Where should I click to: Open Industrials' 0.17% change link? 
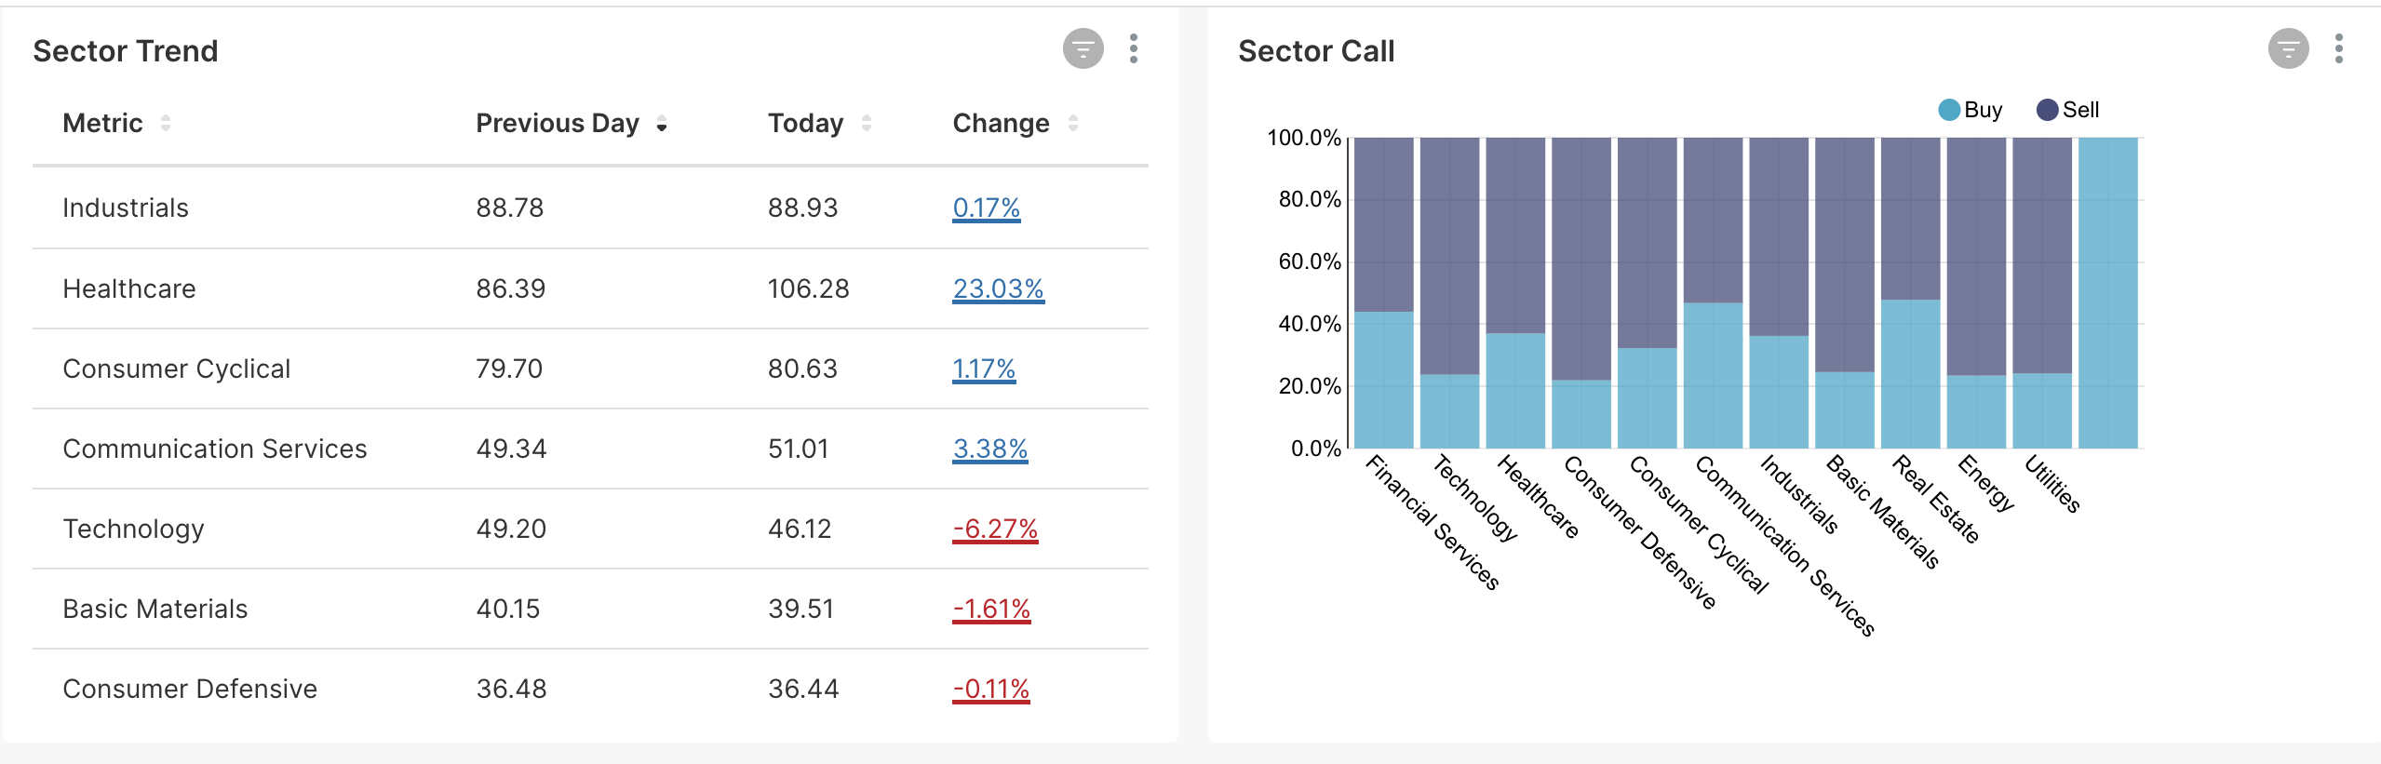point(987,208)
